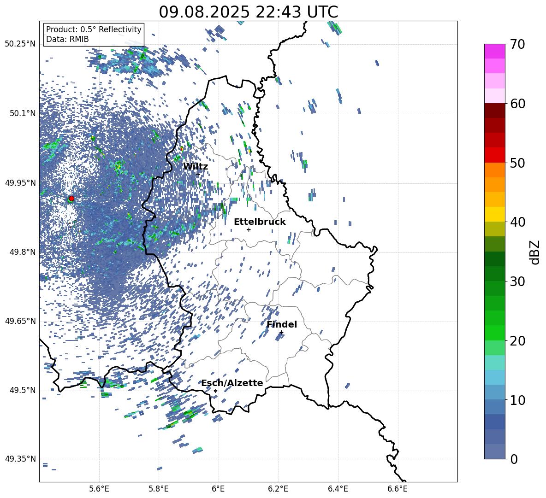This screenshot has height=498, width=546.
Task: Click the 6.4°E longitude label
Action: (x=338, y=489)
